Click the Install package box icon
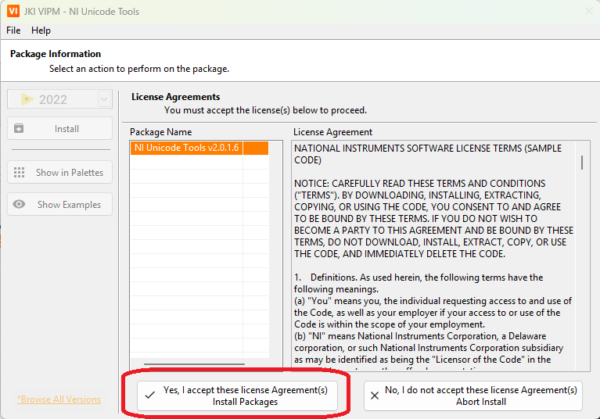 click(19, 128)
